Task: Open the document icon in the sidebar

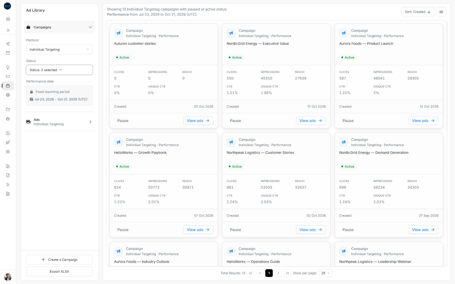Action: pos(8,175)
